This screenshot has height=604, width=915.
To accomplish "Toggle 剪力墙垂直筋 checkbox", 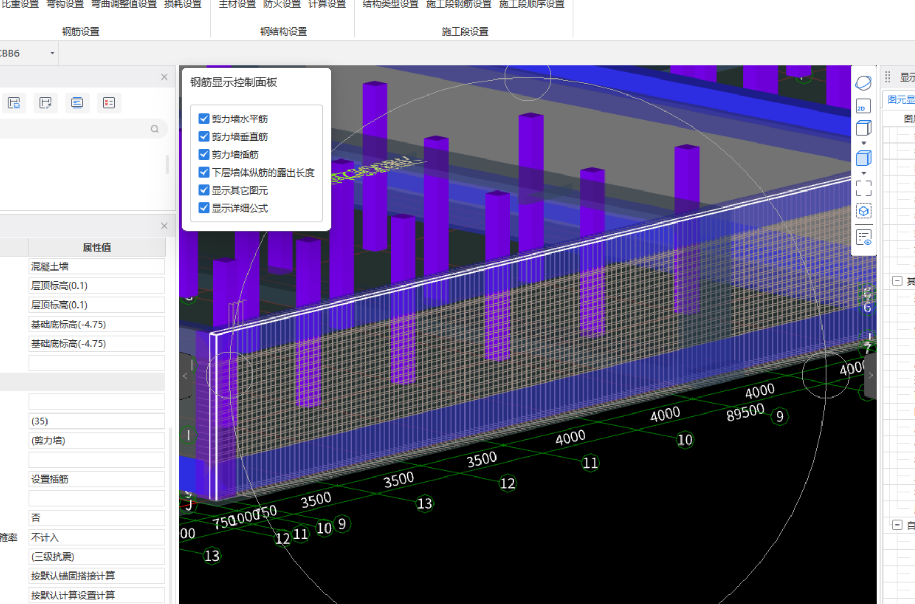I will point(204,137).
